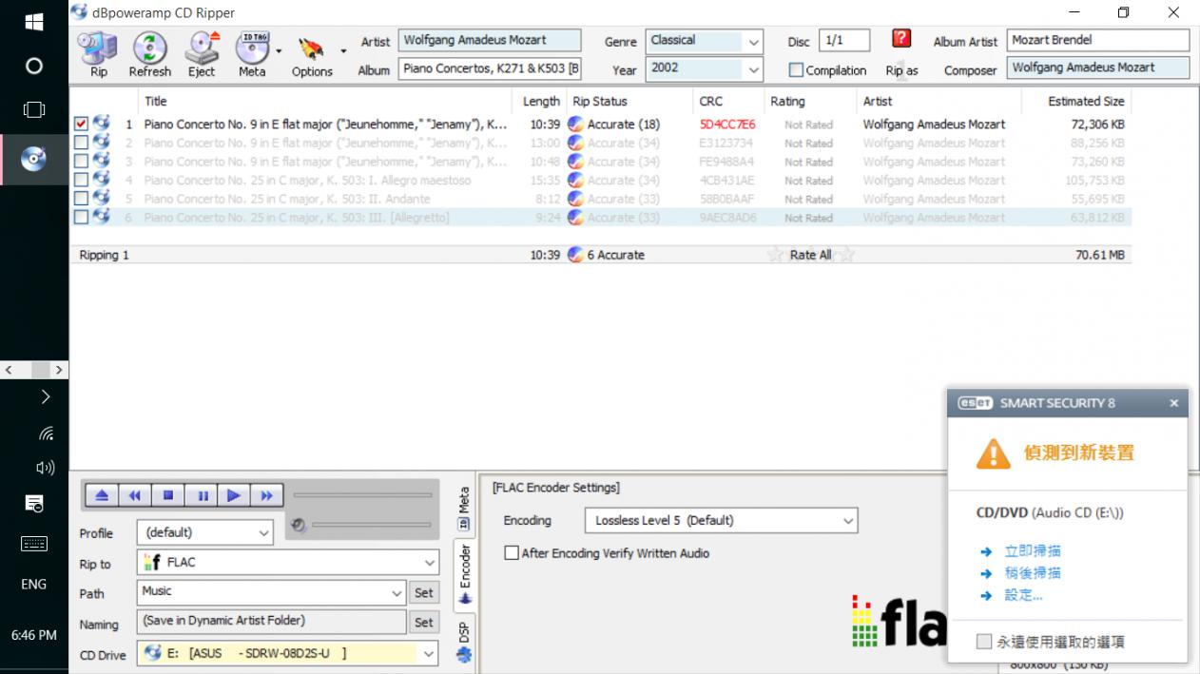
Task: Switch to the DSP tab
Action: [x=464, y=640]
